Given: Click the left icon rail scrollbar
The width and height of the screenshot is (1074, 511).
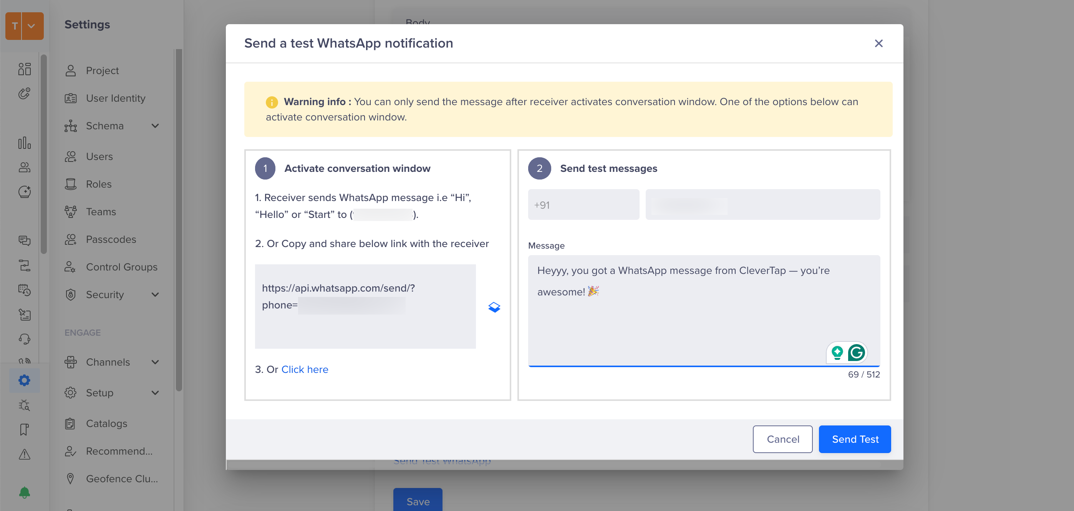Looking at the screenshot, I should click(43, 154).
